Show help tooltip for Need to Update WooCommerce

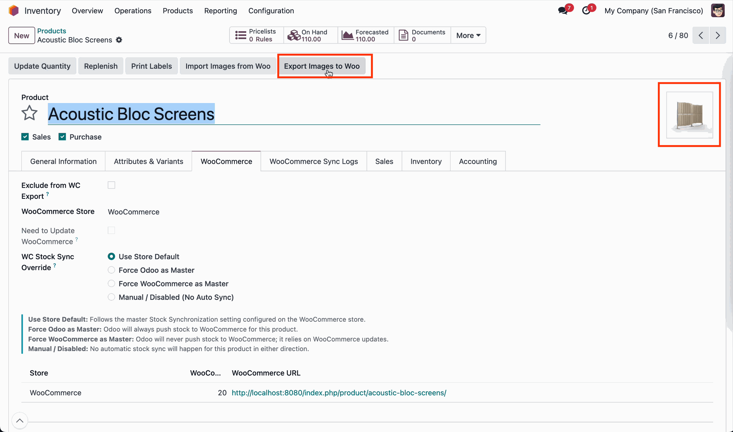pos(76,239)
